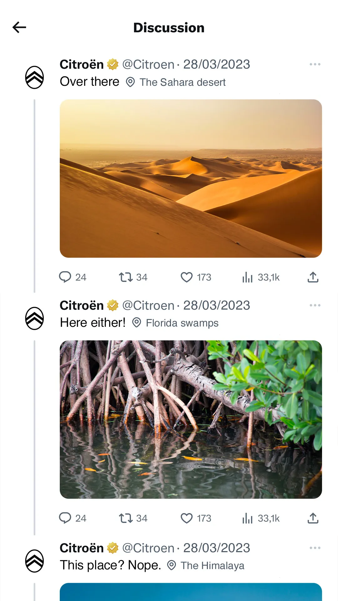338x601 pixels.
Task: Share the Sahara desert tweet
Action: [x=313, y=277]
